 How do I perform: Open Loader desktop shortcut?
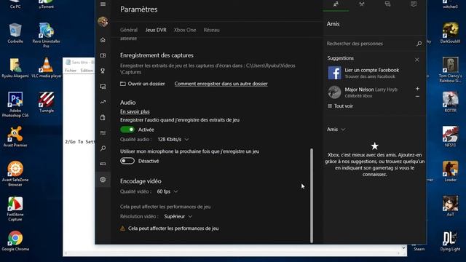click(x=450, y=172)
